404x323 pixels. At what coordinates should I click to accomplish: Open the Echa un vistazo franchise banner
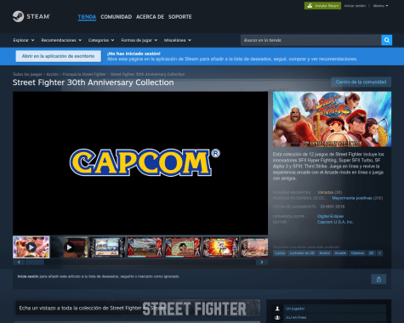(138, 308)
